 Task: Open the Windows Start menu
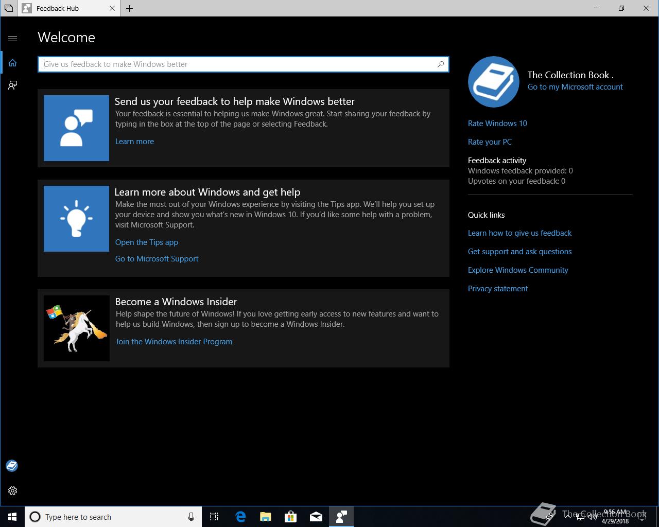click(x=12, y=517)
